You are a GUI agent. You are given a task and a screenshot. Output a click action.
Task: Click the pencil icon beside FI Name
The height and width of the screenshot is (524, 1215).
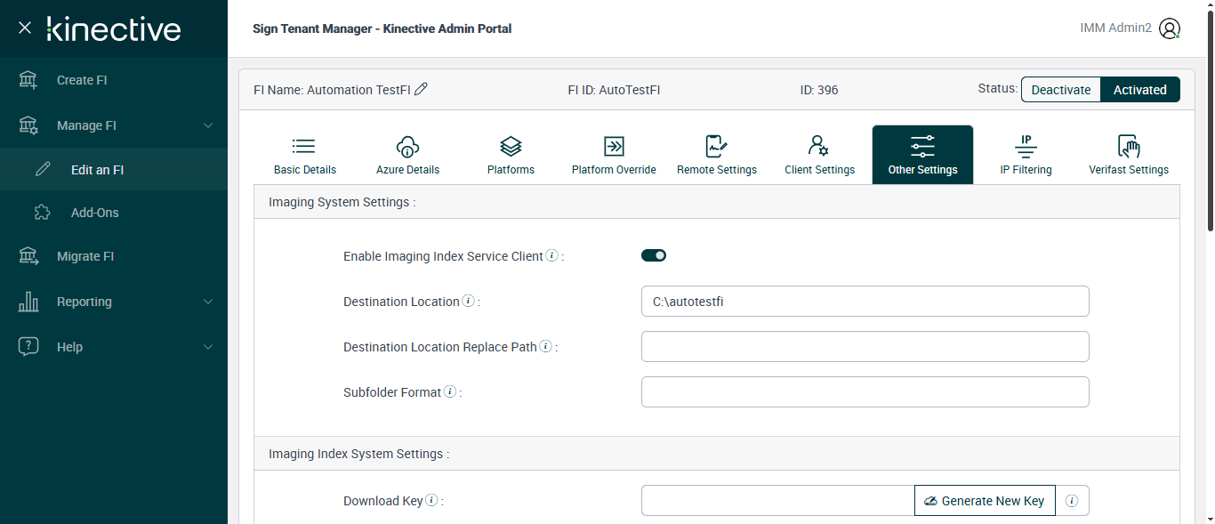[x=422, y=89]
